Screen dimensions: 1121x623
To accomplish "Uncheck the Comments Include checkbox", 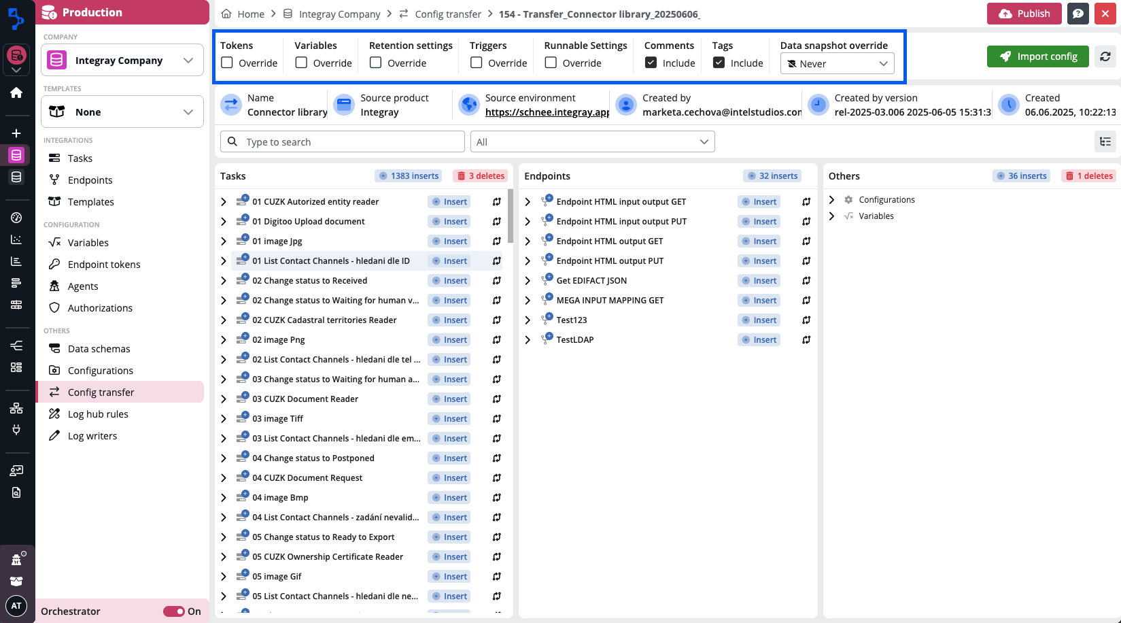I will 651,63.
